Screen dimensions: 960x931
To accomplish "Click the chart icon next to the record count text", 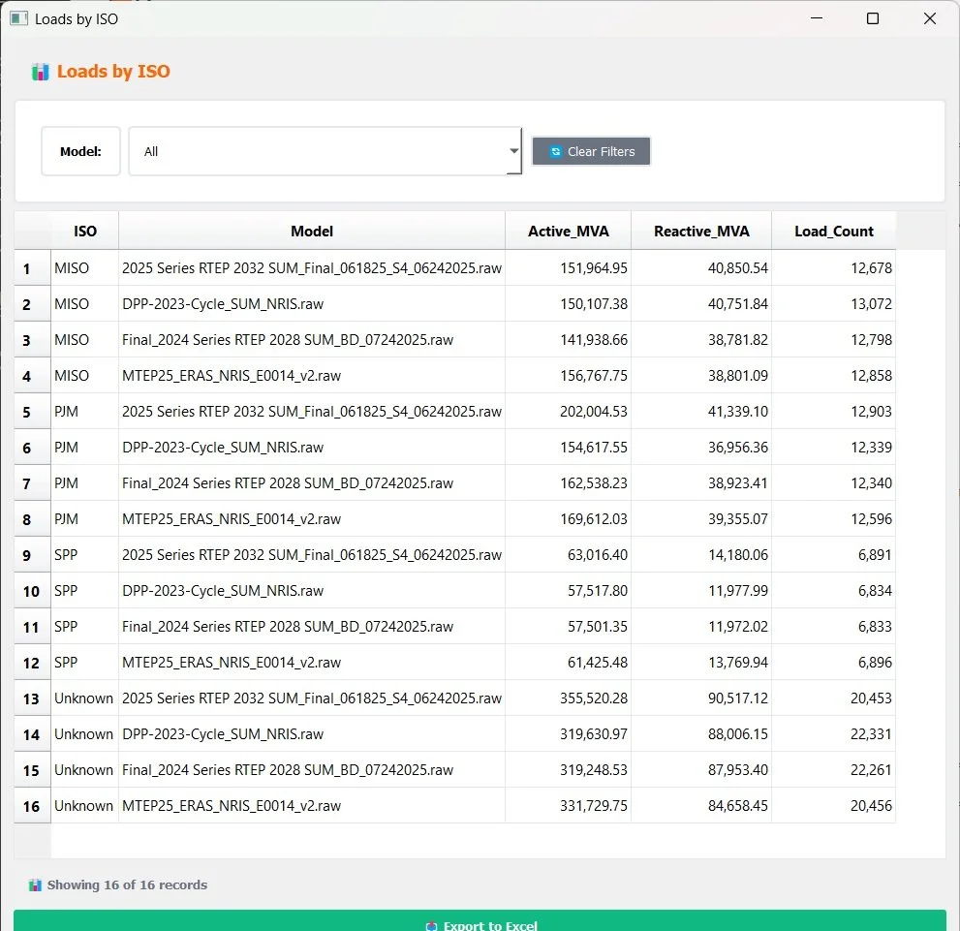I will click(36, 884).
